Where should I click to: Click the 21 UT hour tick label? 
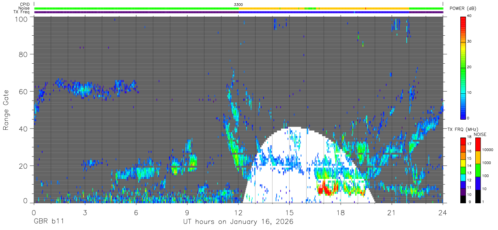pyautogui.click(x=391, y=213)
